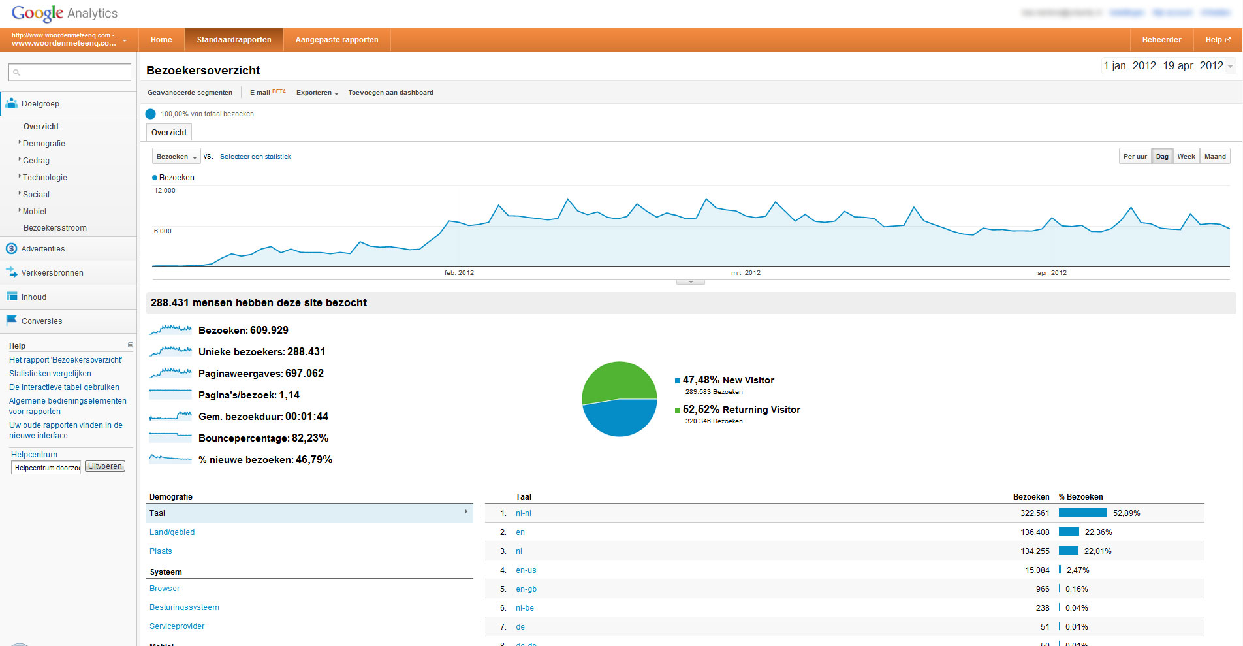Select the Dag graph view
Screen dimensions: 1243x646
[1162, 156]
